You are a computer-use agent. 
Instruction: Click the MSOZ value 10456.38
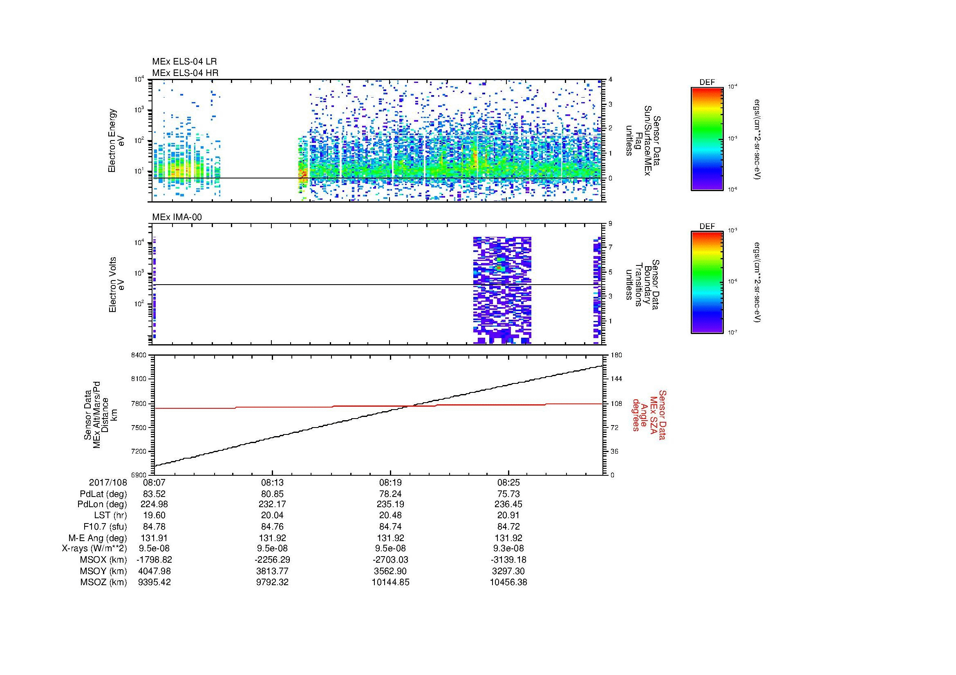click(x=508, y=582)
